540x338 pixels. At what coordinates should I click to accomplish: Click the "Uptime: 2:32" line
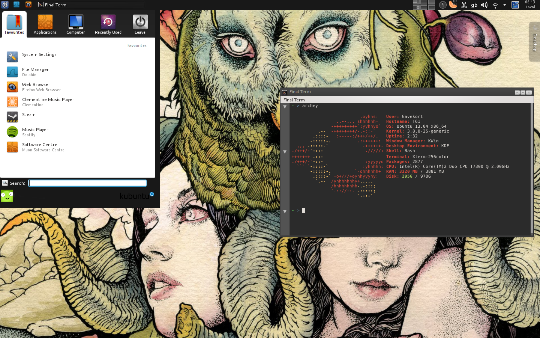[402, 136]
